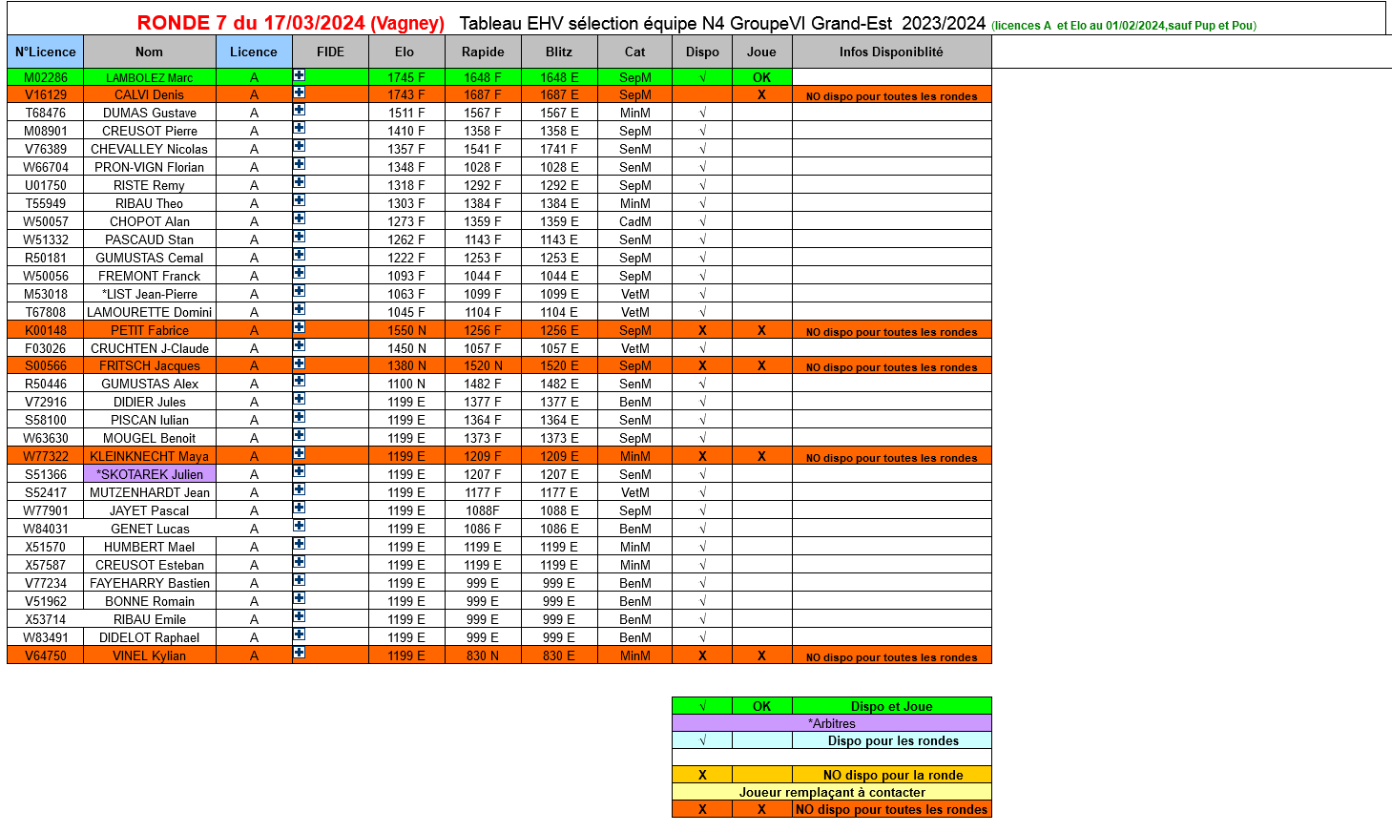This screenshot has width=1392, height=832.
Task: Click the FIDE plus icon for VINEL Kylian
Action: click(299, 654)
